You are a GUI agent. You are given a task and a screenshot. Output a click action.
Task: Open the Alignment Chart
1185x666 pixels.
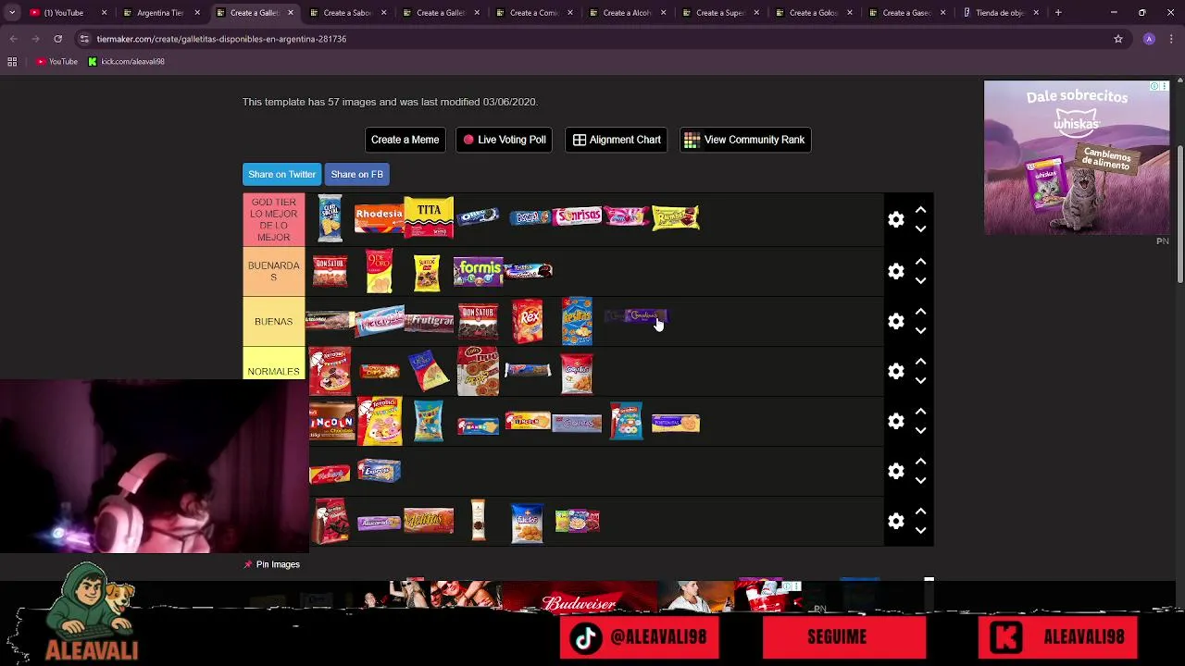(616, 140)
